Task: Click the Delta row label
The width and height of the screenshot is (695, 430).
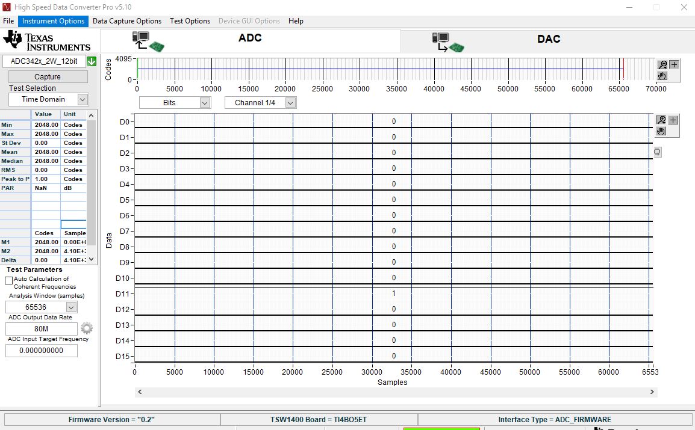Action: [x=15, y=260]
